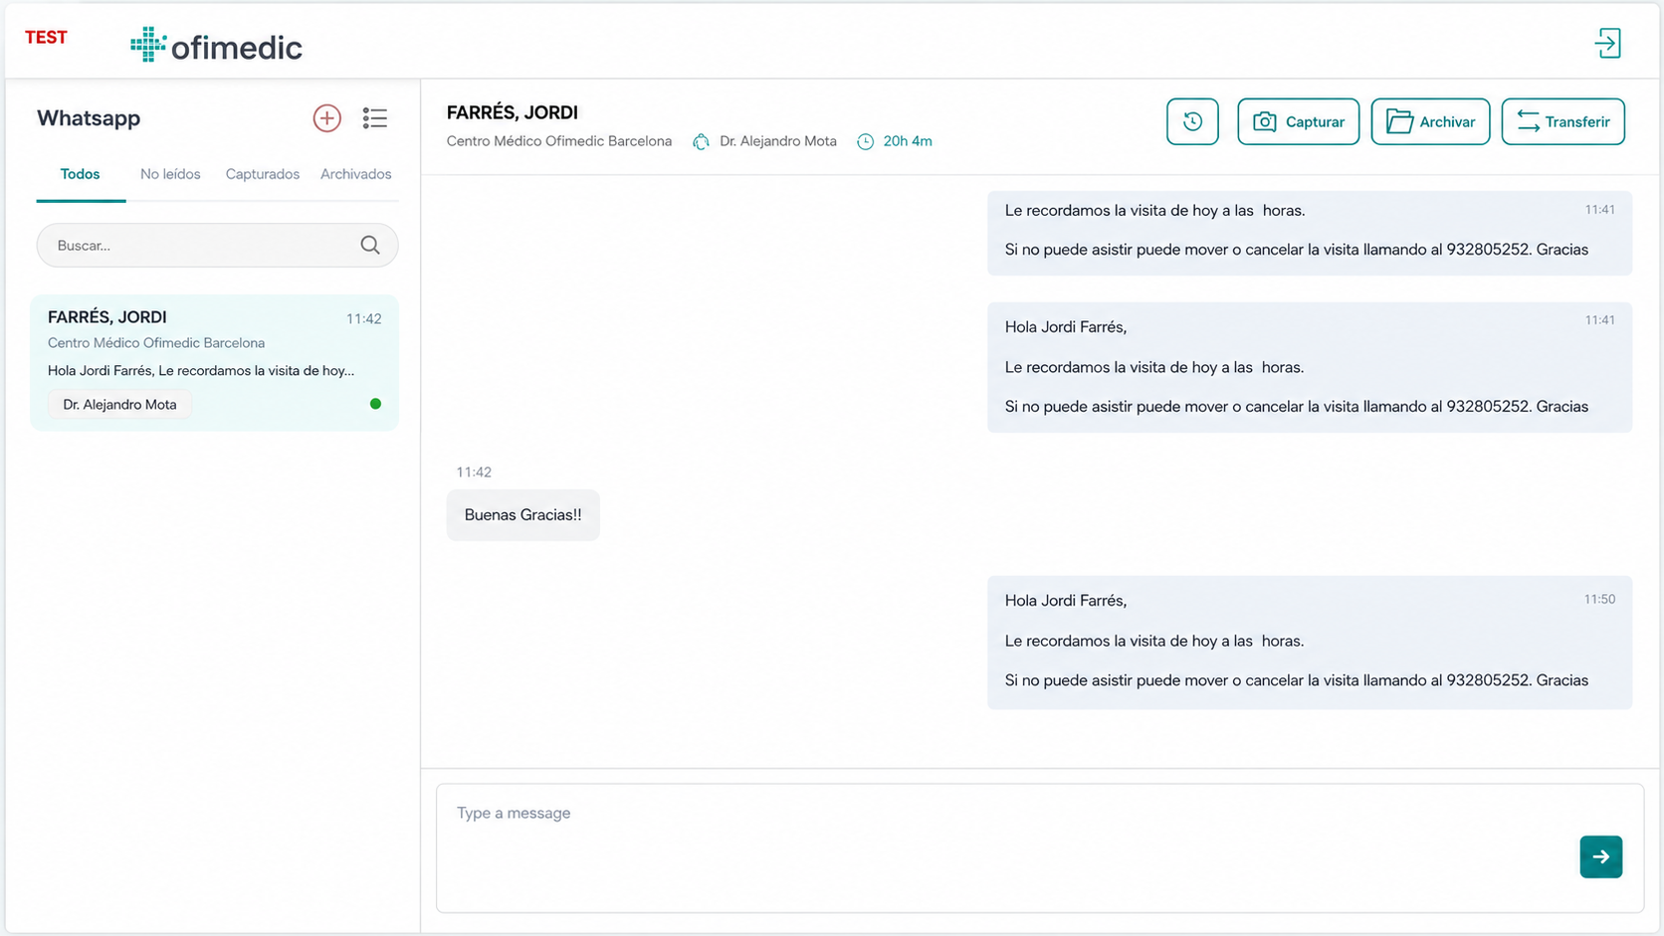1664x936 pixels.
Task: Click the clock icon next to 20h 4m
Action: tap(865, 141)
